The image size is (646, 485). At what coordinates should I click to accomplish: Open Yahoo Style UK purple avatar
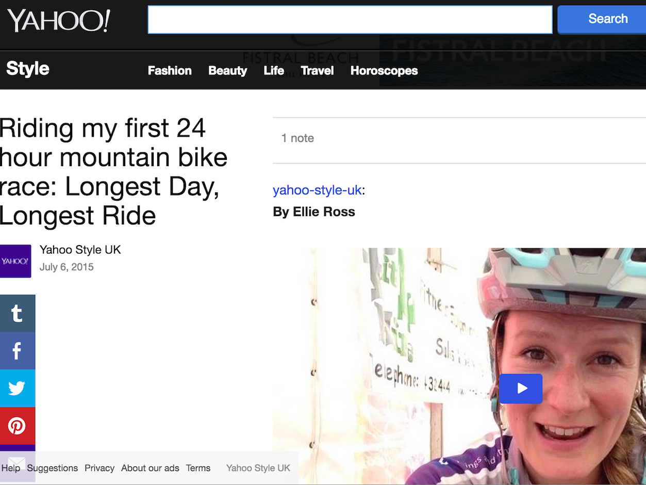pos(15,261)
